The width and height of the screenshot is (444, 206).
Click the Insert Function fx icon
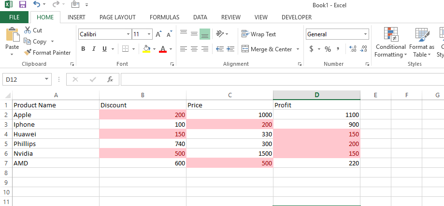[x=110, y=79]
